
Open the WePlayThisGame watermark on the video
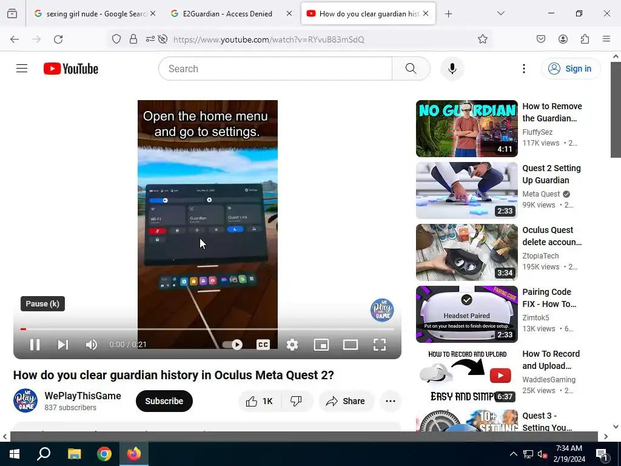click(x=382, y=310)
